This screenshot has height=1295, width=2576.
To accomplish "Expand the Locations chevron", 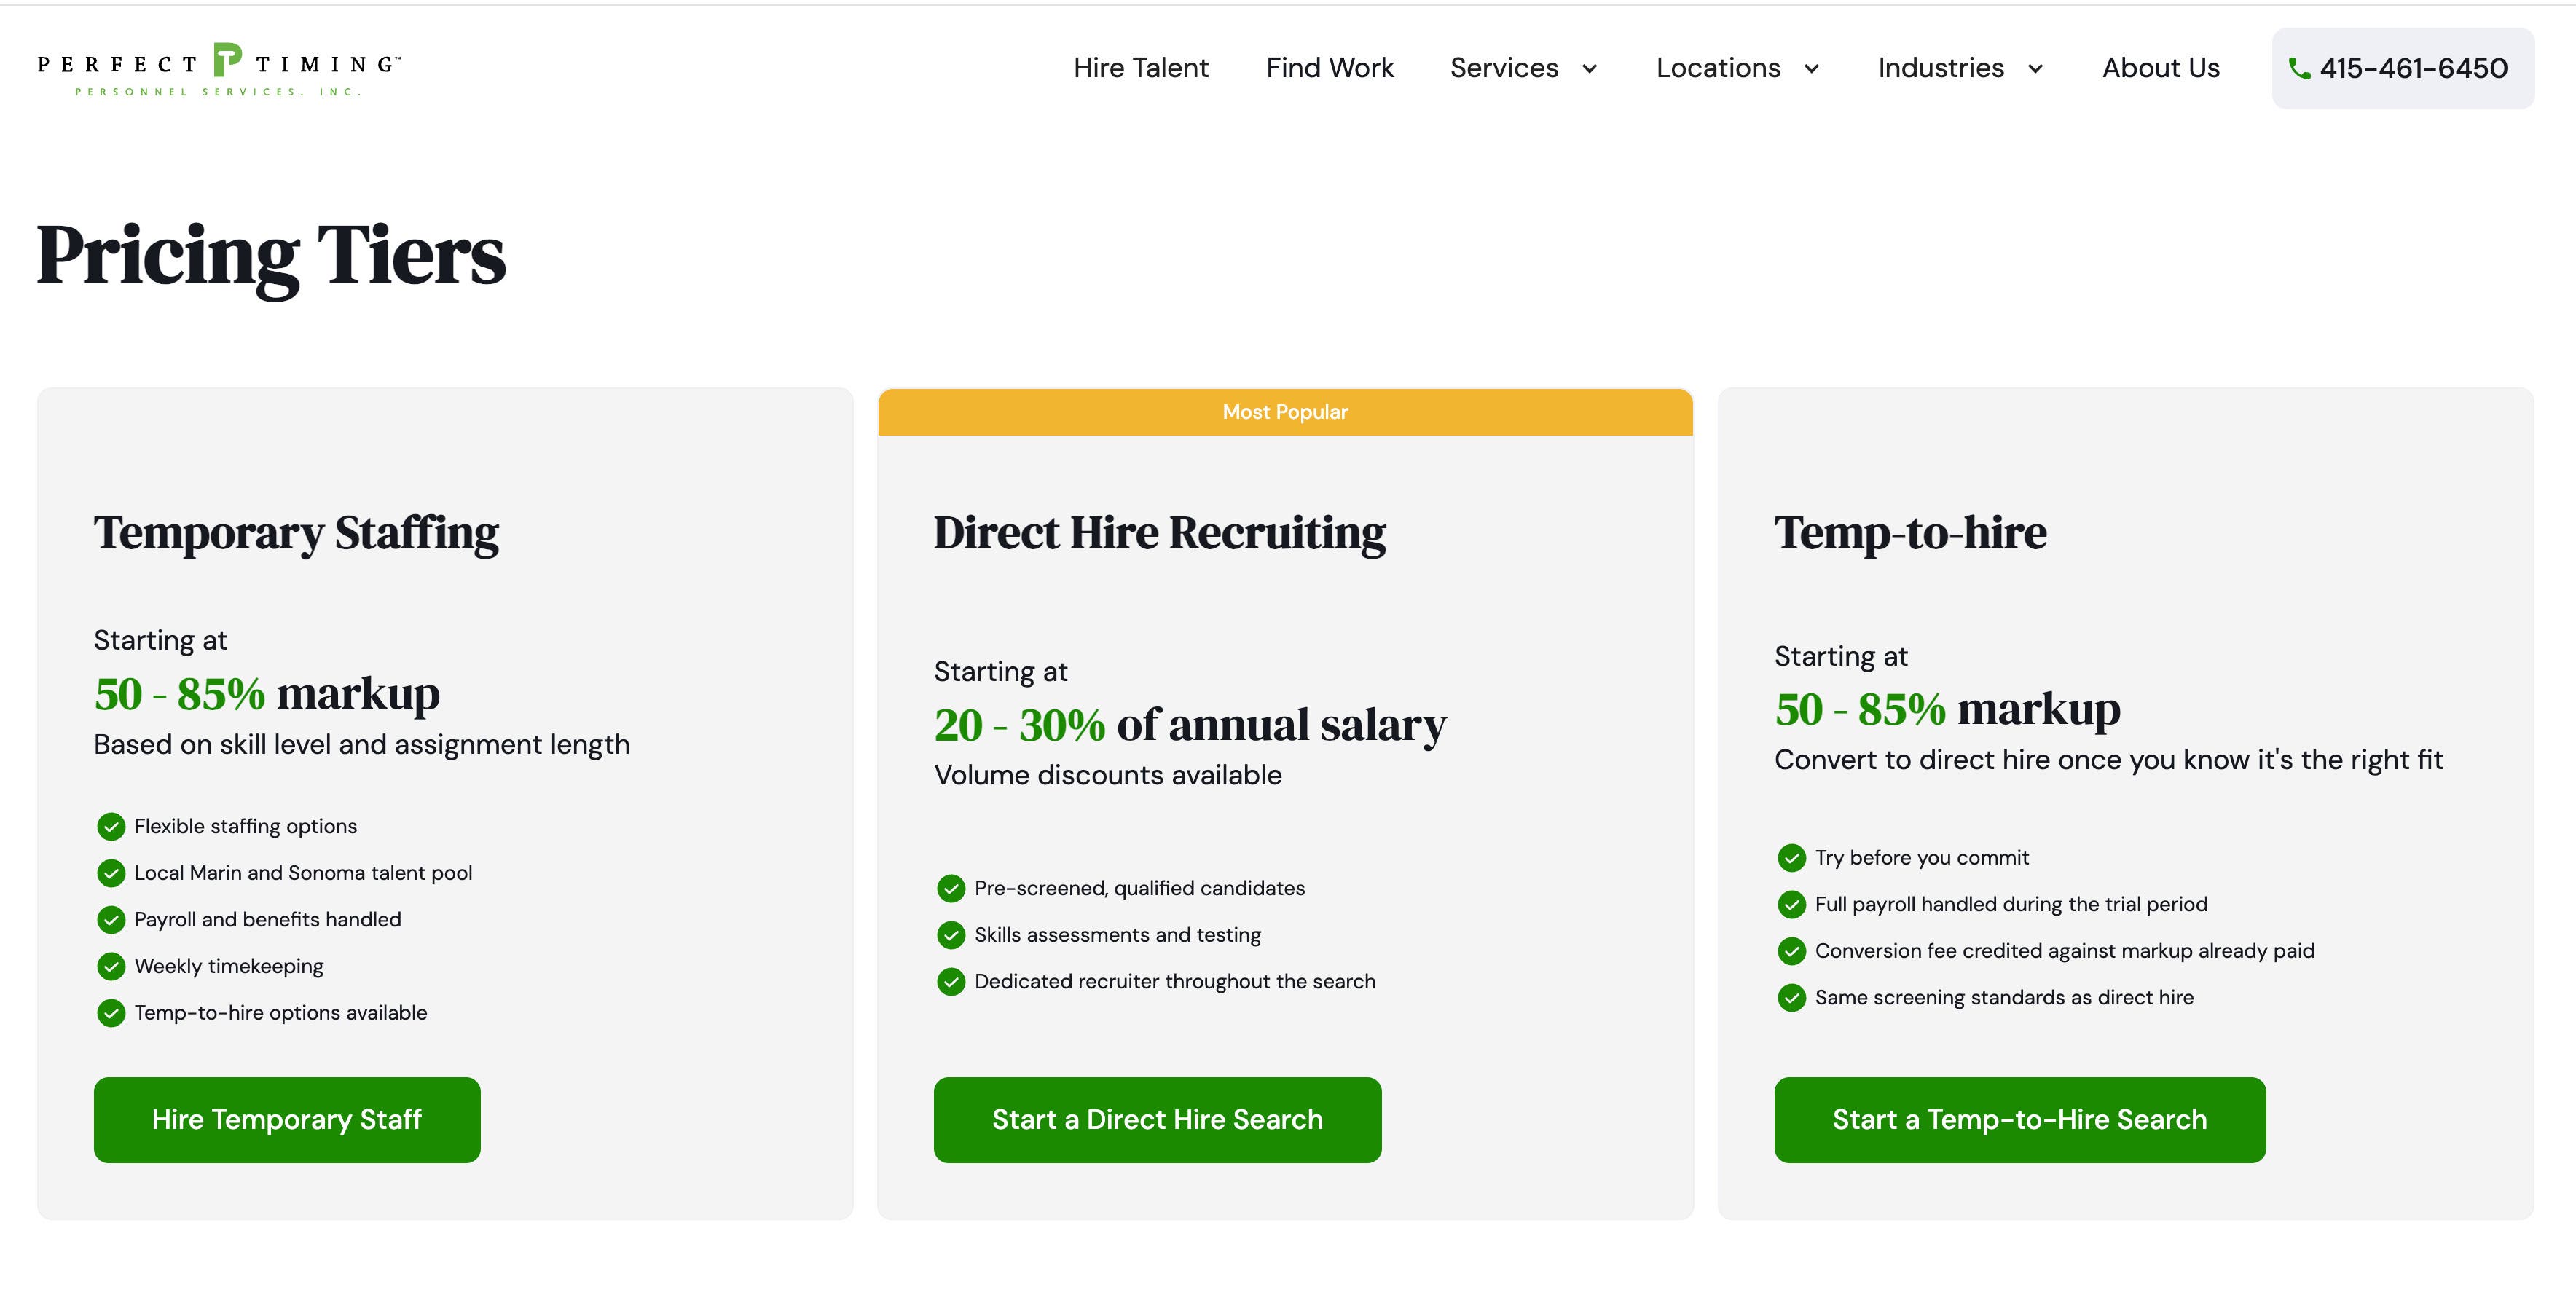I will pyautogui.click(x=1811, y=69).
